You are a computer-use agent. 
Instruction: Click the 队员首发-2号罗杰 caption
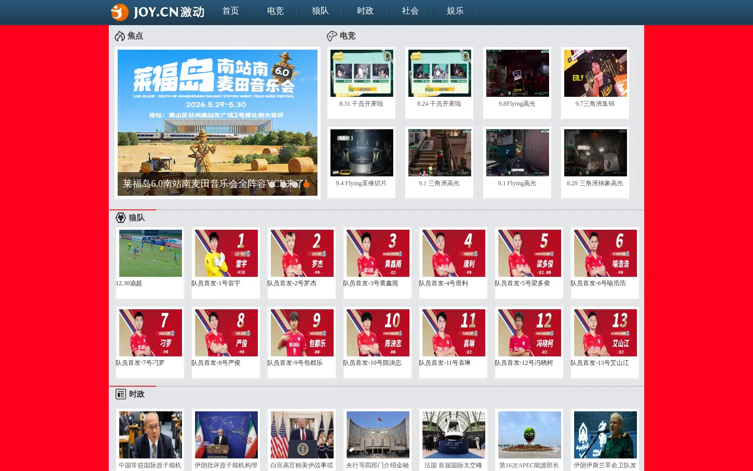292,283
